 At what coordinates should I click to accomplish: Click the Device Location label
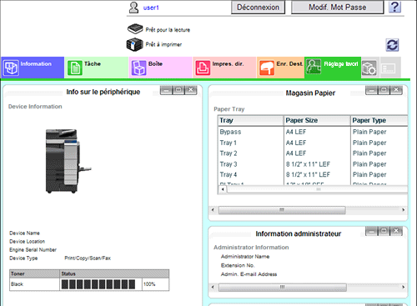pos(27,242)
